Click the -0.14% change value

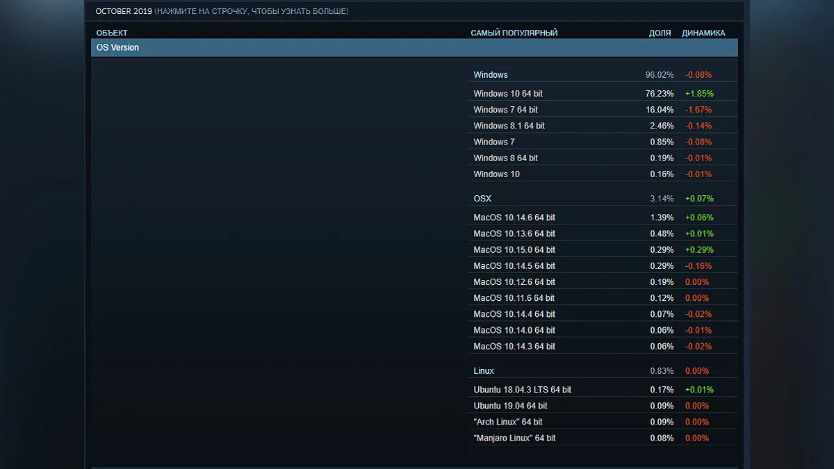pos(698,125)
